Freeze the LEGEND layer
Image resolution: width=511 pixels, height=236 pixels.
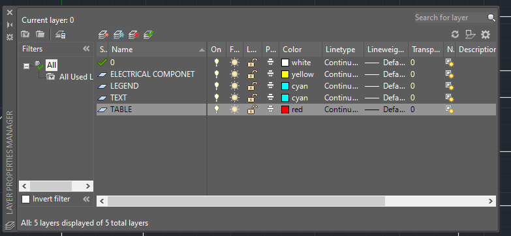[234, 86]
